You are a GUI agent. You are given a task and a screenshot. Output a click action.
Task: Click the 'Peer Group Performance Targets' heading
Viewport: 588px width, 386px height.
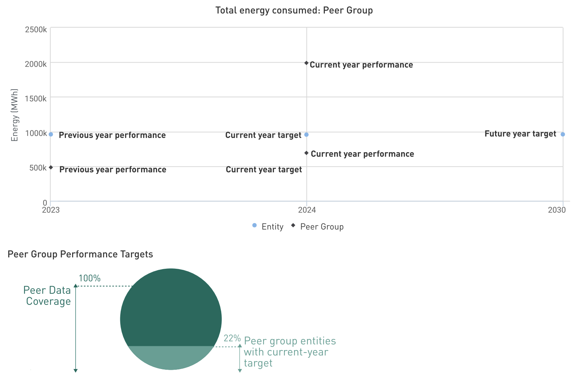80,254
